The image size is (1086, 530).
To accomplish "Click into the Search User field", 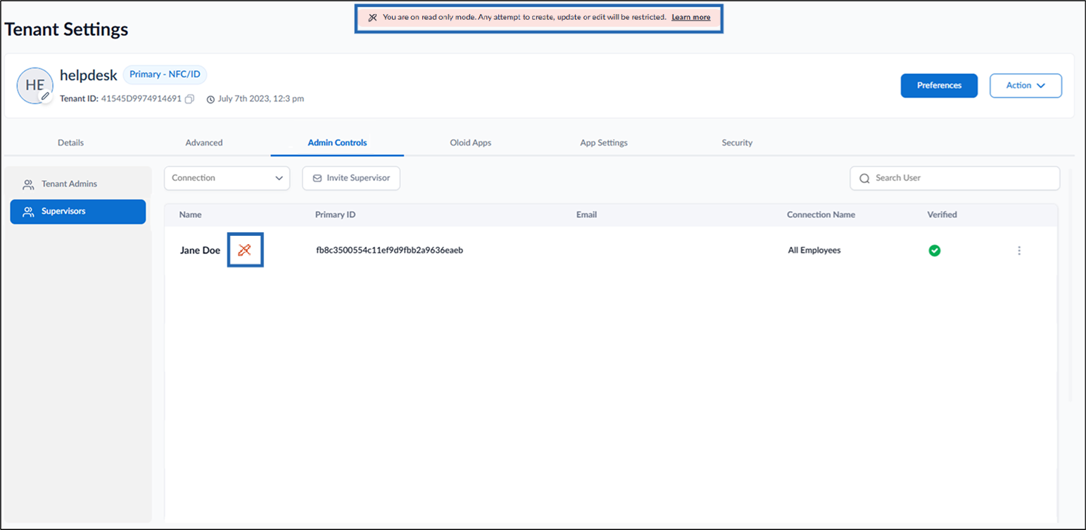I will click(x=955, y=178).
